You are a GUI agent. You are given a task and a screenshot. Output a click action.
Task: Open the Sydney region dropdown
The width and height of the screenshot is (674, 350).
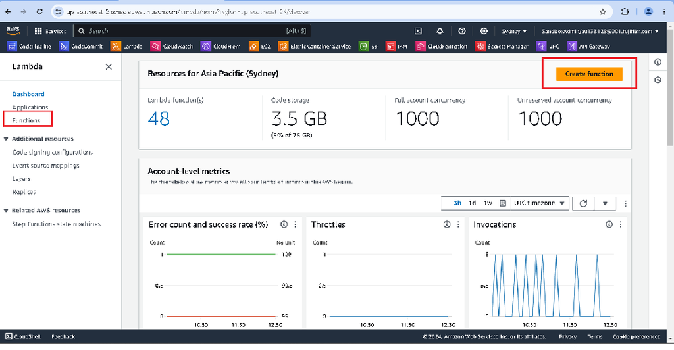click(514, 31)
